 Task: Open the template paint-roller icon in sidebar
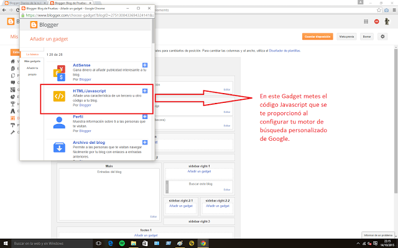pos(12,125)
